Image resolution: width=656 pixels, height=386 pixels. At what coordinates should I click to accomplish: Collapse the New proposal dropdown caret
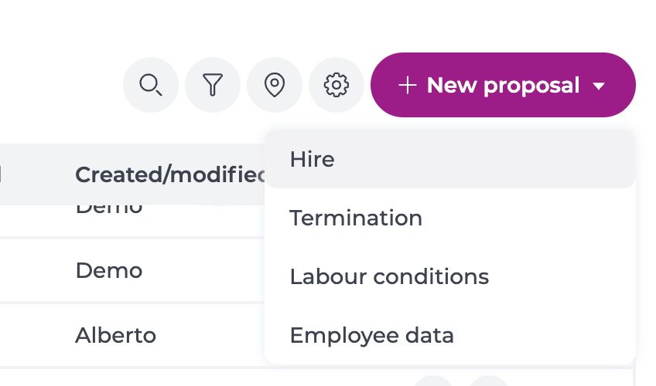(x=599, y=86)
